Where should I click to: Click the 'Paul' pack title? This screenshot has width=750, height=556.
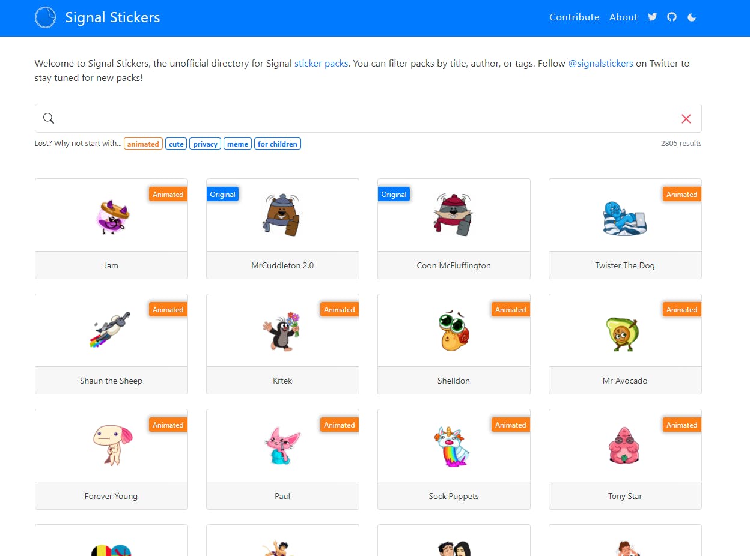(x=282, y=496)
